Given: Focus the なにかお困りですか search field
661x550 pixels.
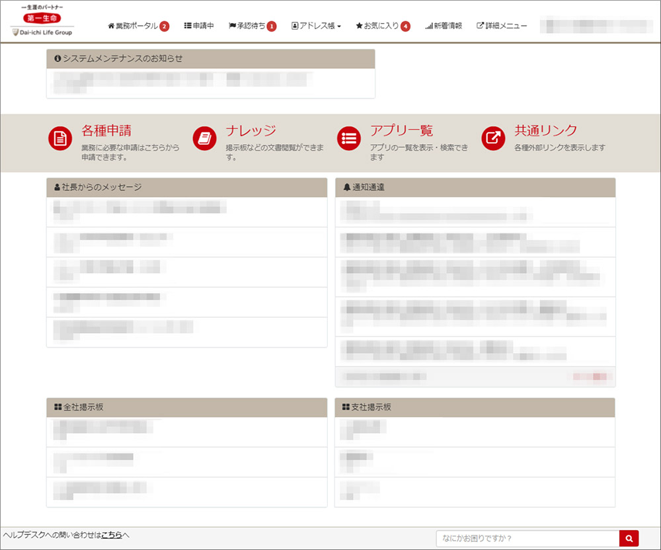Looking at the screenshot, I should pos(527,539).
